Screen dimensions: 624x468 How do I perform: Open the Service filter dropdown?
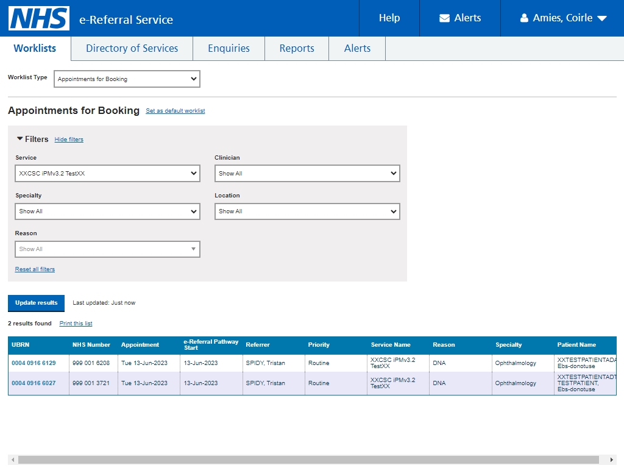pyautogui.click(x=107, y=174)
